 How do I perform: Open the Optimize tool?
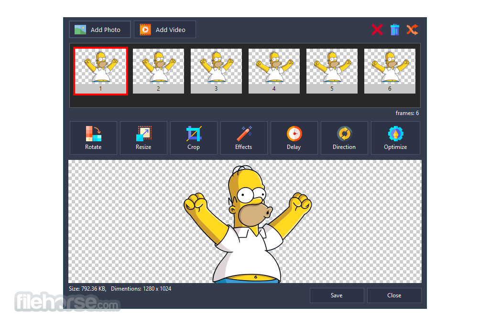tap(395, 138)
